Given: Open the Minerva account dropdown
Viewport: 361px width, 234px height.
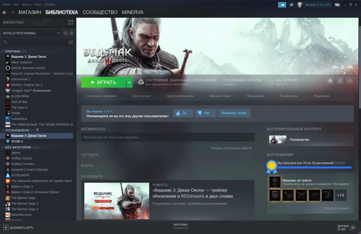Looking at the screenshot, I should [x=318, y=5].
